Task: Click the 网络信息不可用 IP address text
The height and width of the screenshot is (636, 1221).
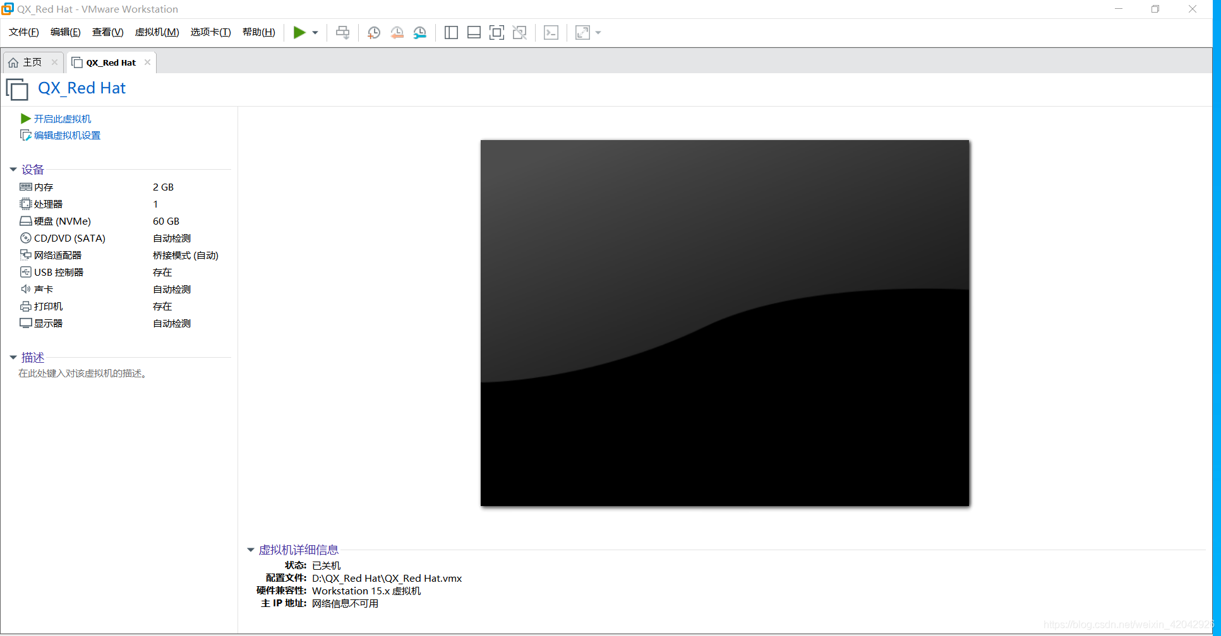Action: (x=345, y=603)
